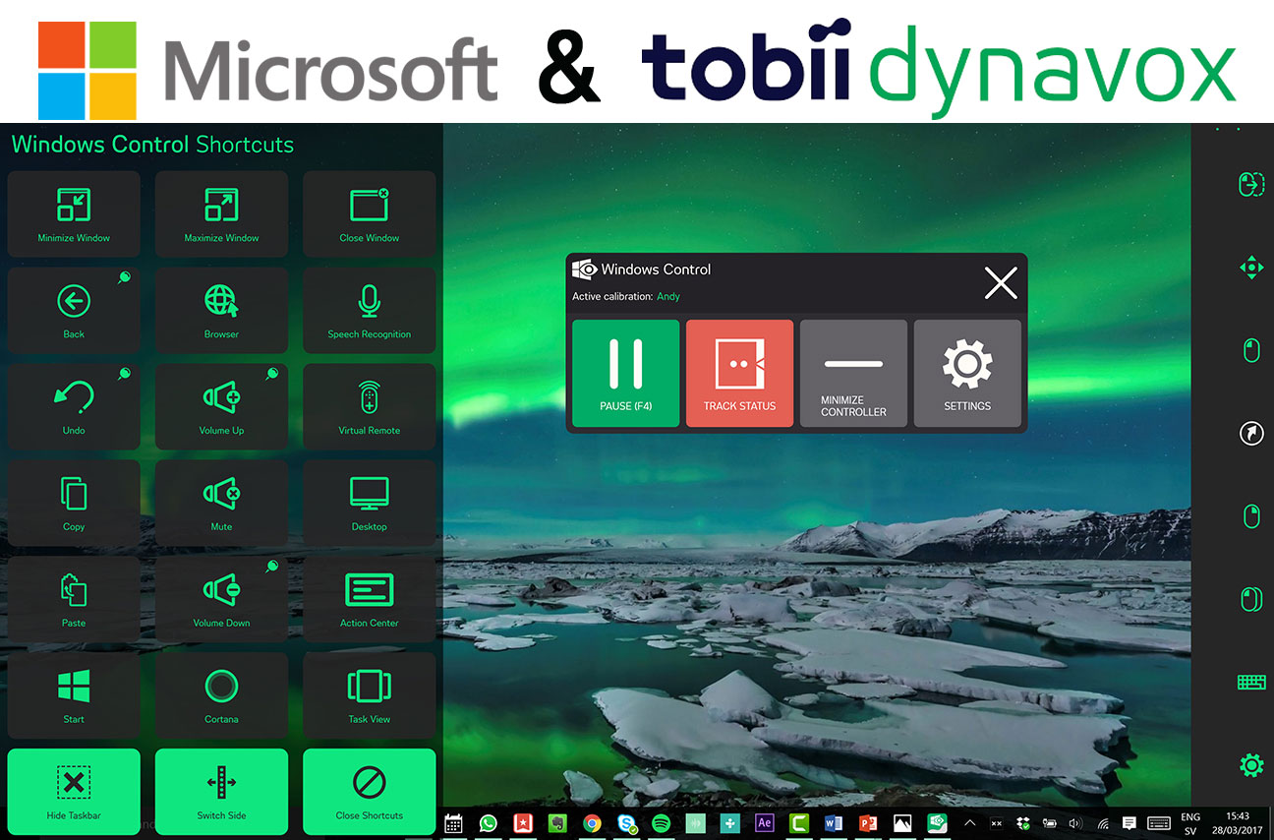Choose the Back shortcut tile

[74, 311]
